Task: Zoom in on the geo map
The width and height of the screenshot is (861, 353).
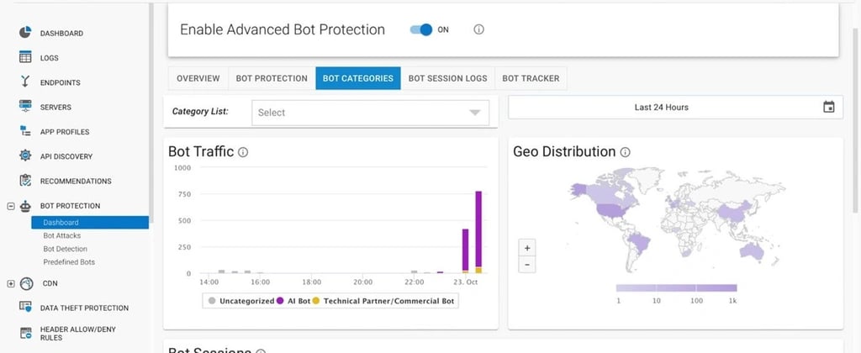Action: [527, 248]
